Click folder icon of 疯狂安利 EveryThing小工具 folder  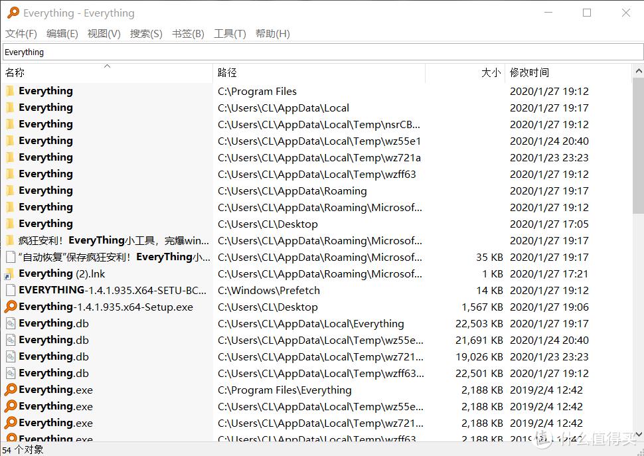click(x=10, y=240)
